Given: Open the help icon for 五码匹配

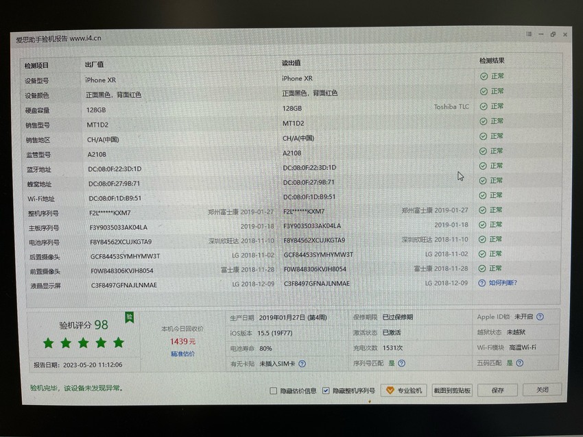Looking at the screenshot, I should (520, 363).
